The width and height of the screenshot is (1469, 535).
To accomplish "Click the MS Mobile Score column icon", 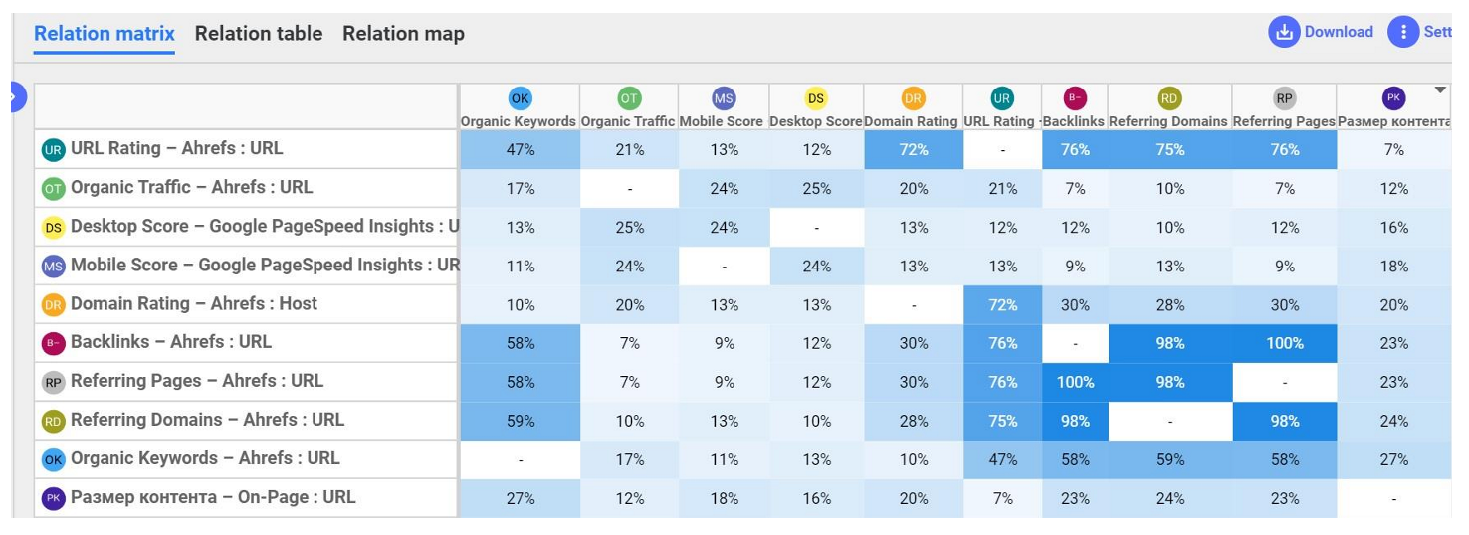I will pyautogui.click(x=724, y=98).
